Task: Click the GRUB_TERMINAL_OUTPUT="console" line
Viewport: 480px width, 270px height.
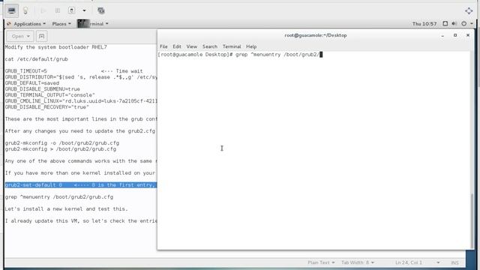Action: [x=50, y=95]
